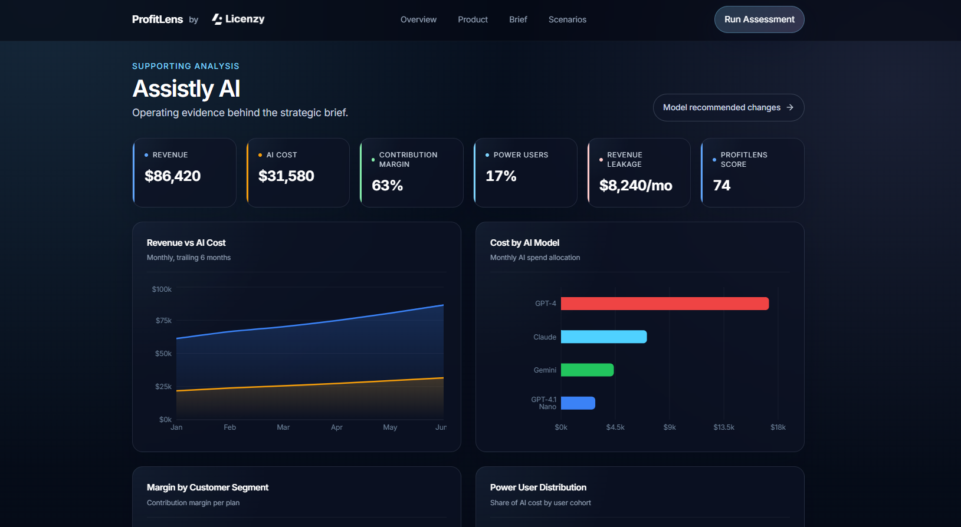Click the Claude axis label

coord(545,337)
